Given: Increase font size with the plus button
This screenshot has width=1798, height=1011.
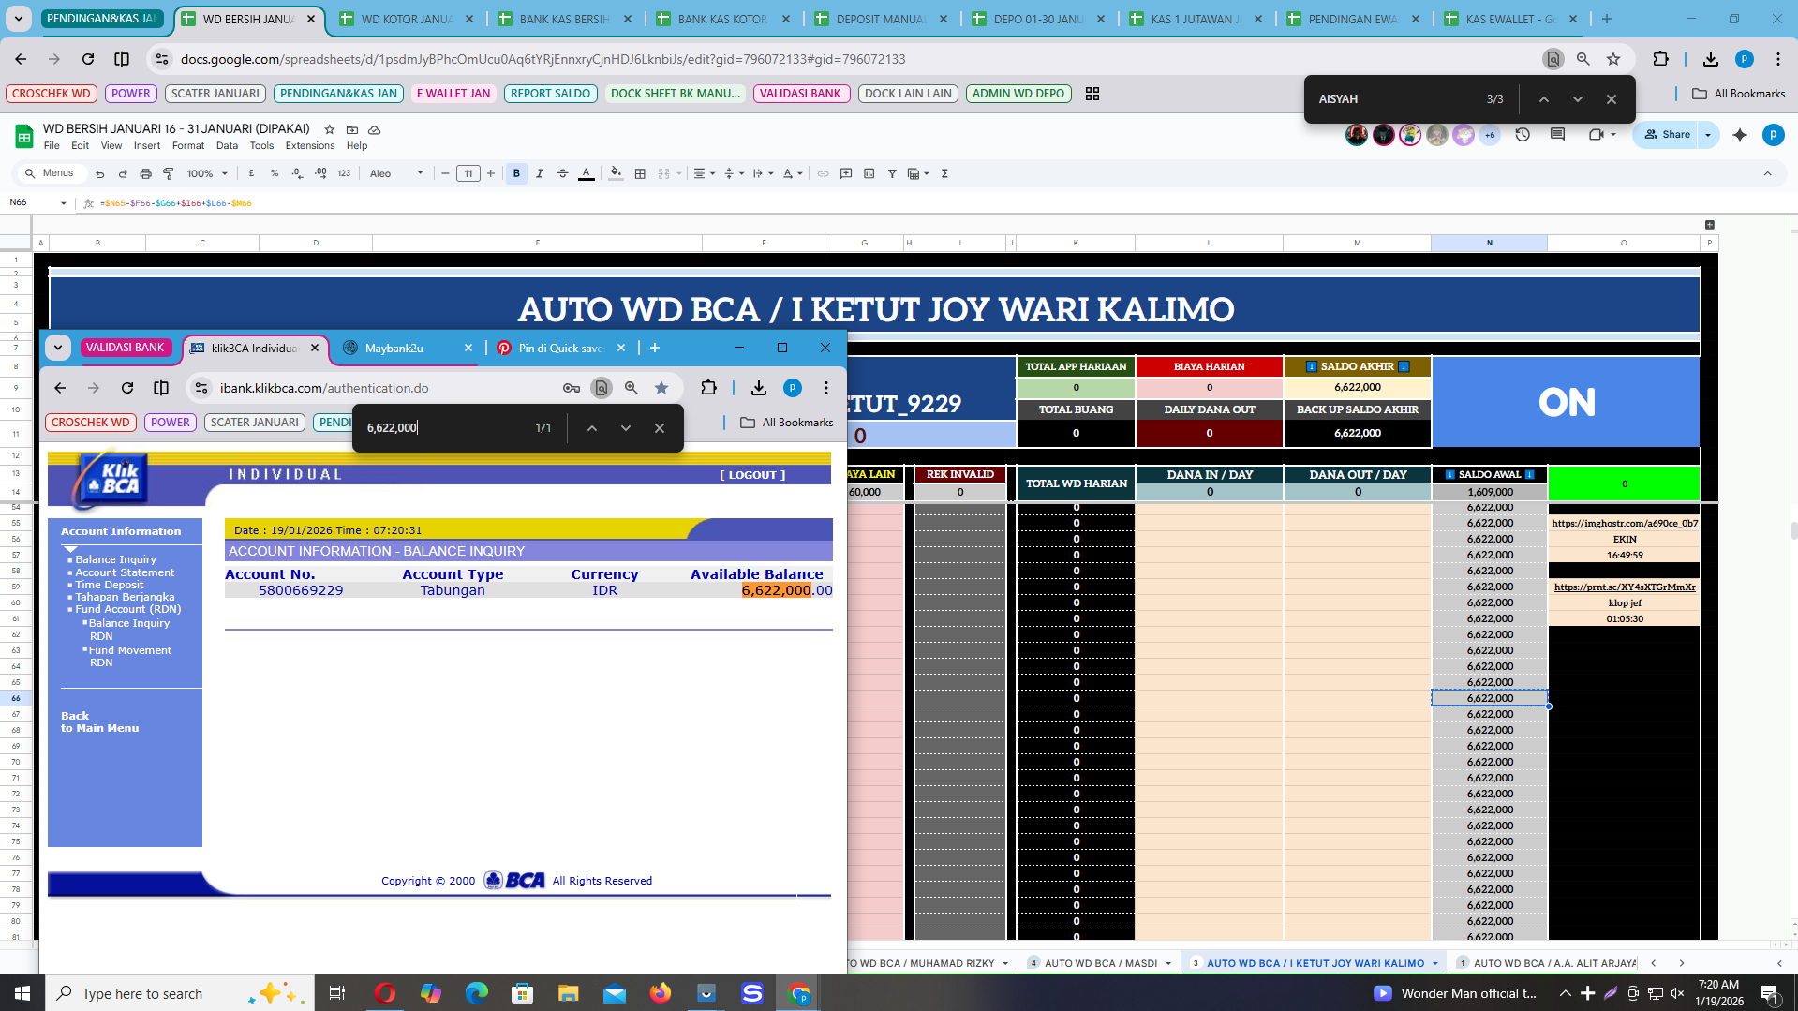Looking at the screenshot, I should coord(491,173).
